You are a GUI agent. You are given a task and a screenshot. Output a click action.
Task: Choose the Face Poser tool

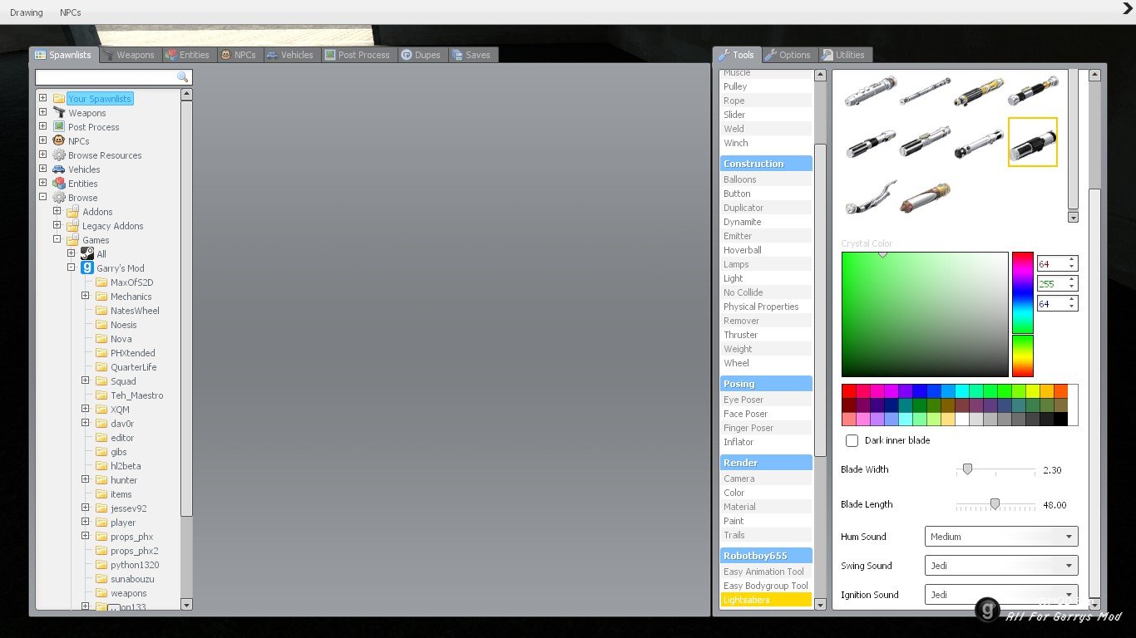point(766,414)
